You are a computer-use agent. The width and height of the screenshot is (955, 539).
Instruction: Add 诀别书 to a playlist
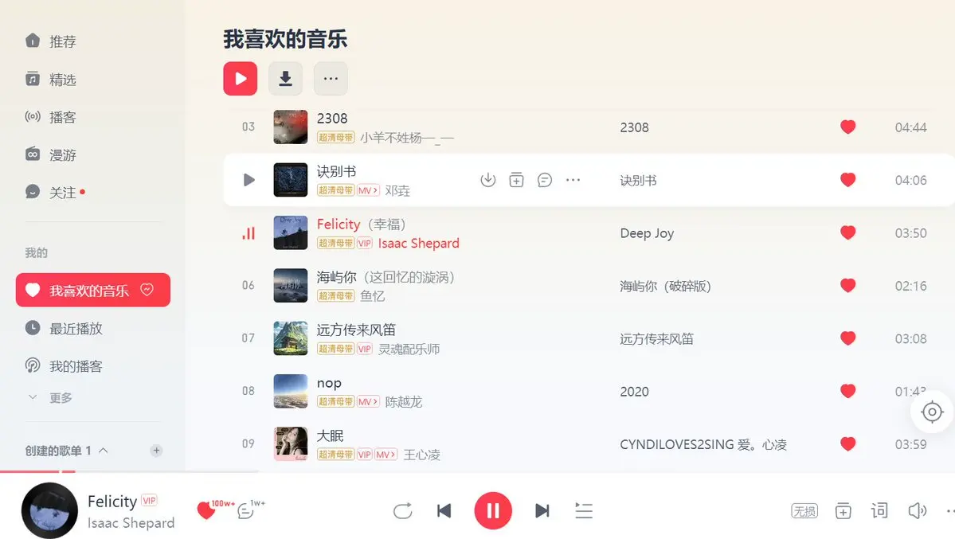click(516, 180)
